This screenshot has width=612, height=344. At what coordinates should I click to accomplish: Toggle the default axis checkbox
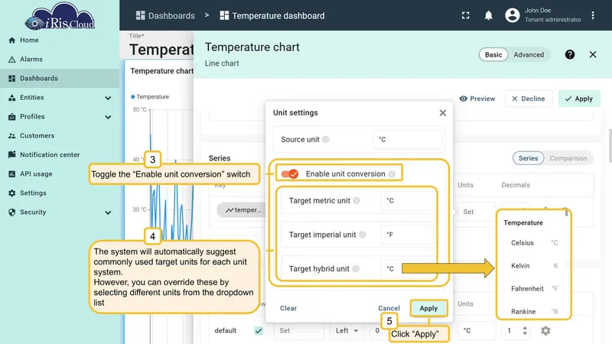coord(259,331)
